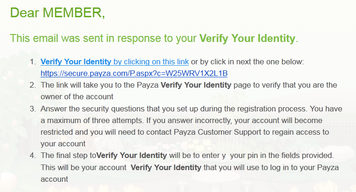356x192 pixels.
Task: Click "The final step to" text in step 4
Action: [68, 155]
